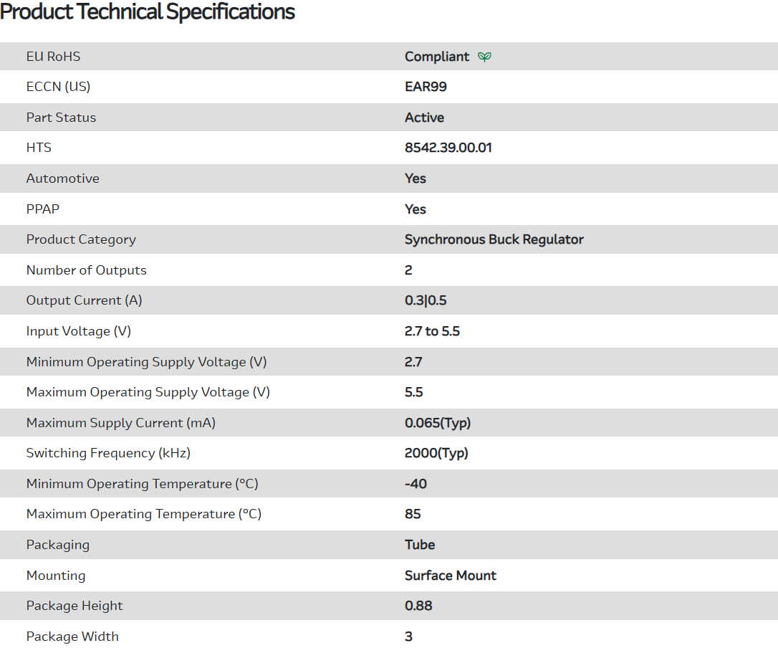Click the Part Status label
This screenshot has height=648, width=778.
(61, 118)
